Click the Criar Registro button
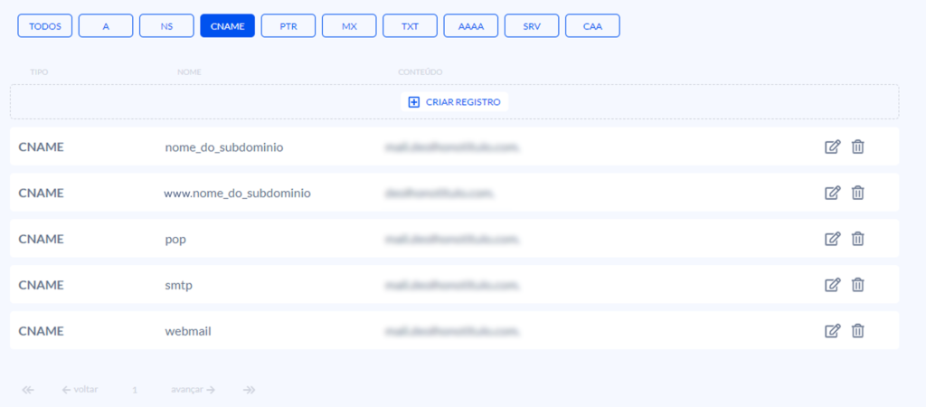The height and width of the screenshot is (407, 926). click(x=454, y=102)
